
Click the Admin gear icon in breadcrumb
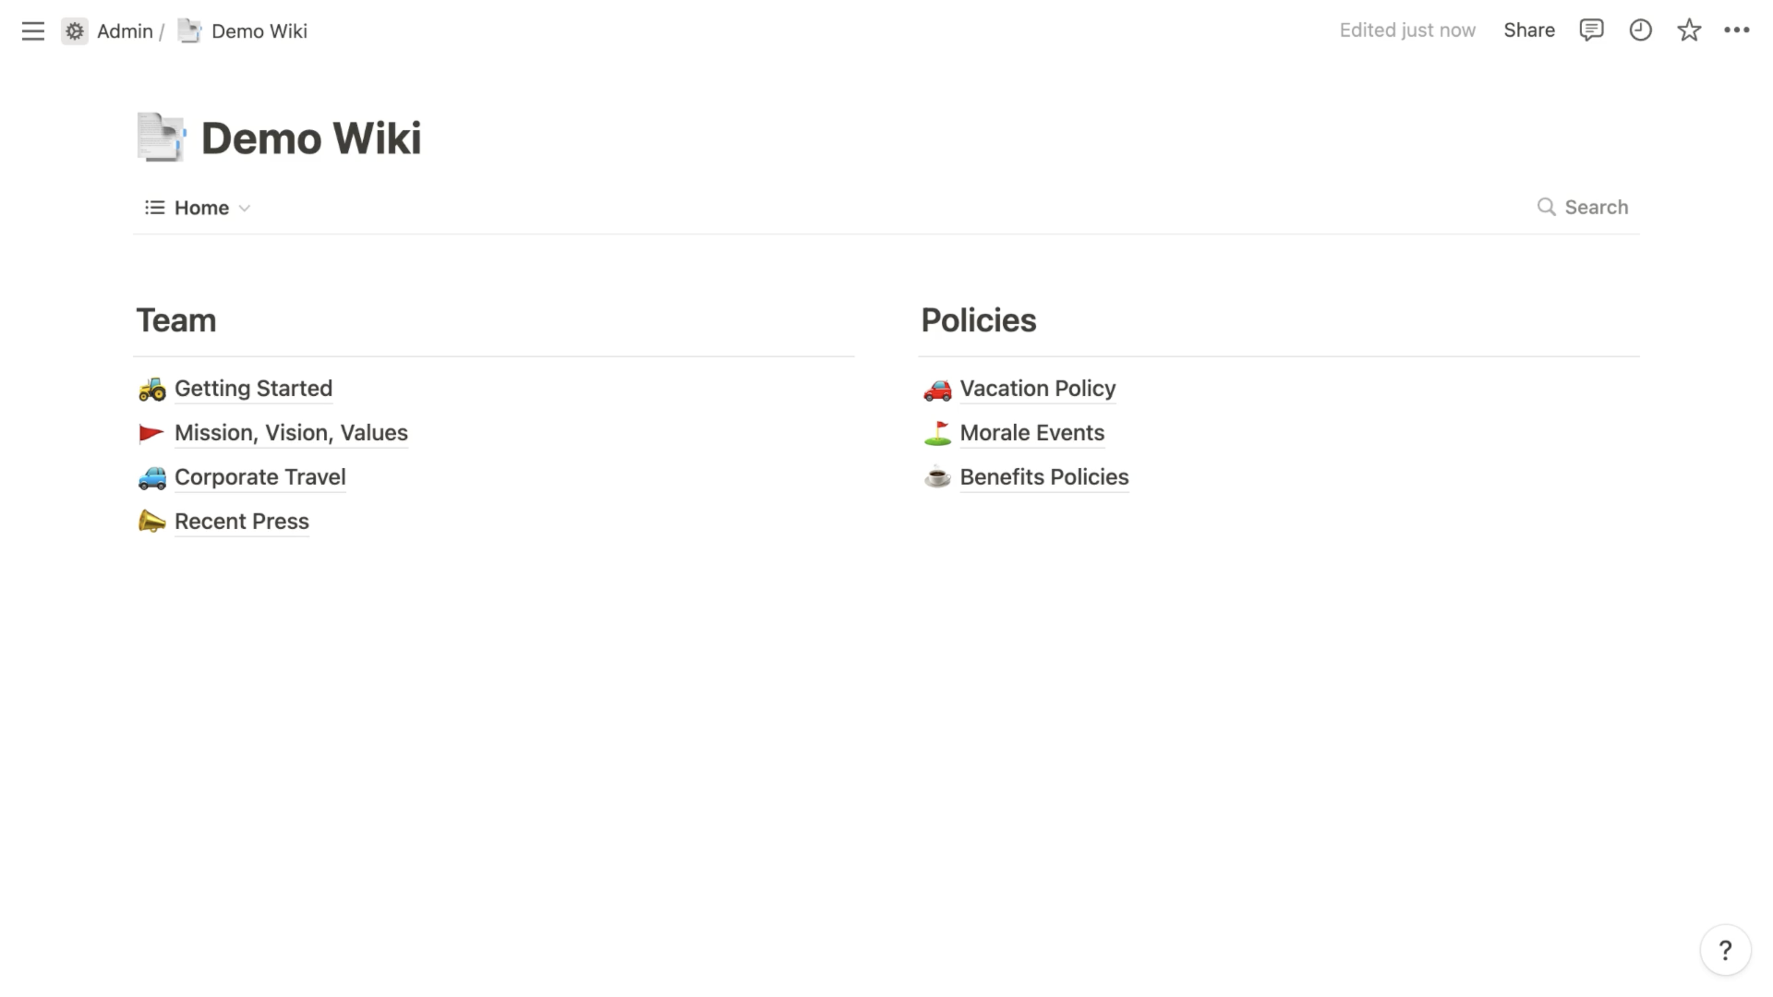(74, 31)
